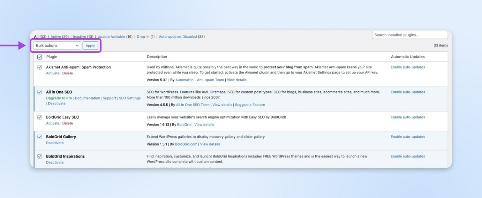
Task: Click the Apply button
Action: tap(90, 45)
